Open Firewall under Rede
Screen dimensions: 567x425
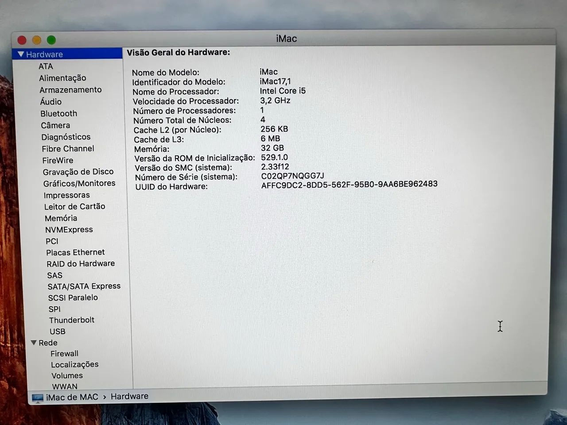(x=64, y=354)
